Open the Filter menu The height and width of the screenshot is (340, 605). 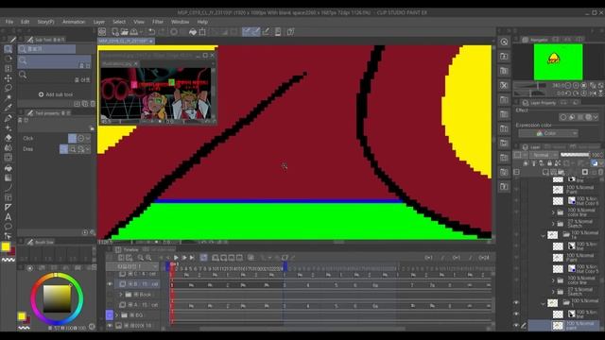pyautogui.click(x=158, y=22)
